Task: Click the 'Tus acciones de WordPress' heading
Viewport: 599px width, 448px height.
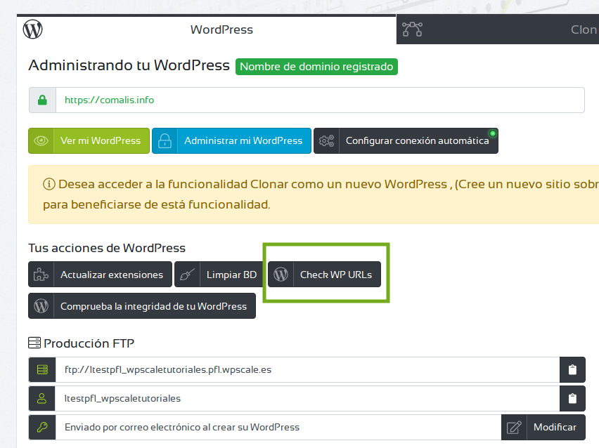Action: [x=107, y=248]
